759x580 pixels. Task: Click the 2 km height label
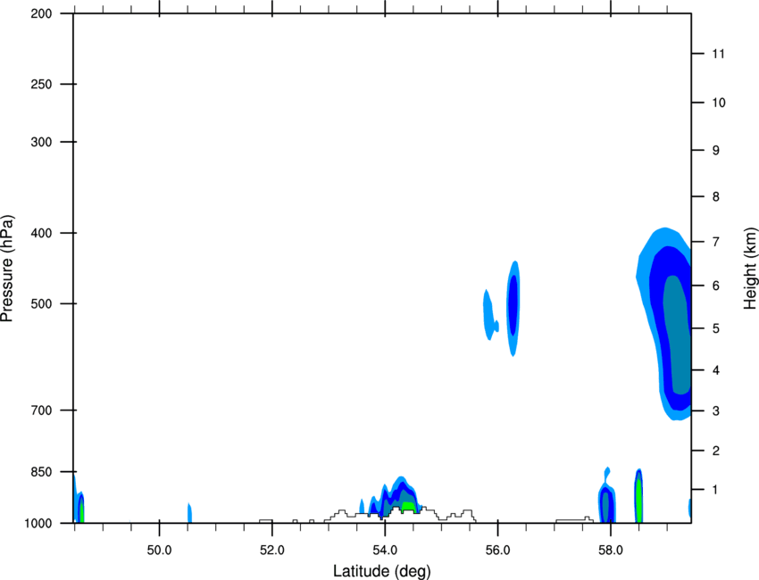[716, 451]
